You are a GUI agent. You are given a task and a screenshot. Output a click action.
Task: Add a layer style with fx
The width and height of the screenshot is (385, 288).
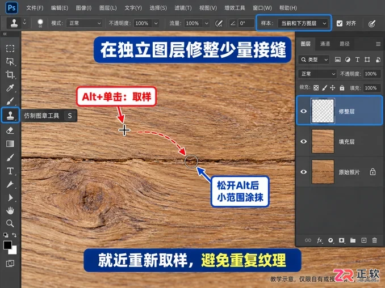click(x=320, y=240)
